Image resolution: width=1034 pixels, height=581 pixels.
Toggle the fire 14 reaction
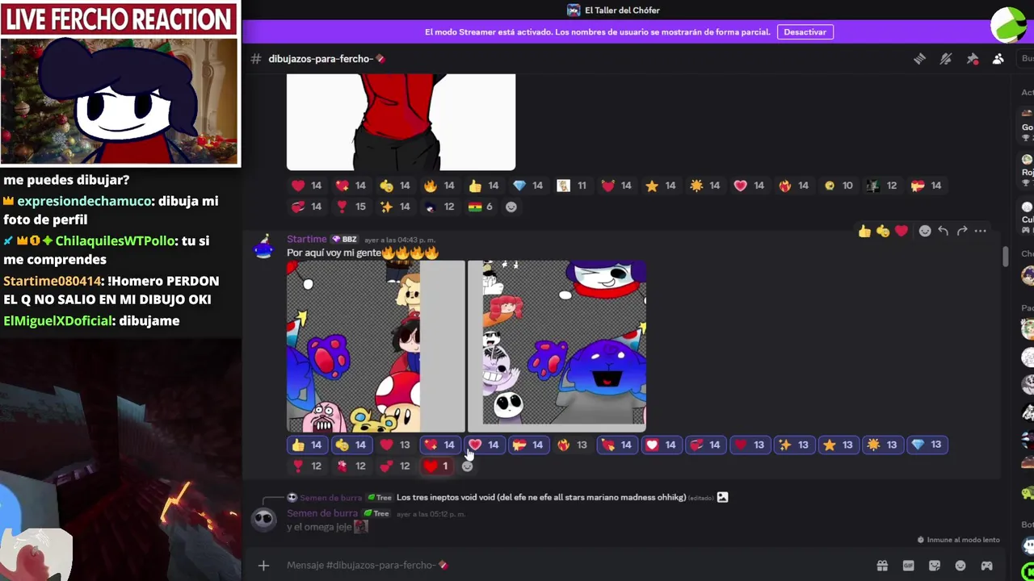pyautogui.click(x=439, y=186)
